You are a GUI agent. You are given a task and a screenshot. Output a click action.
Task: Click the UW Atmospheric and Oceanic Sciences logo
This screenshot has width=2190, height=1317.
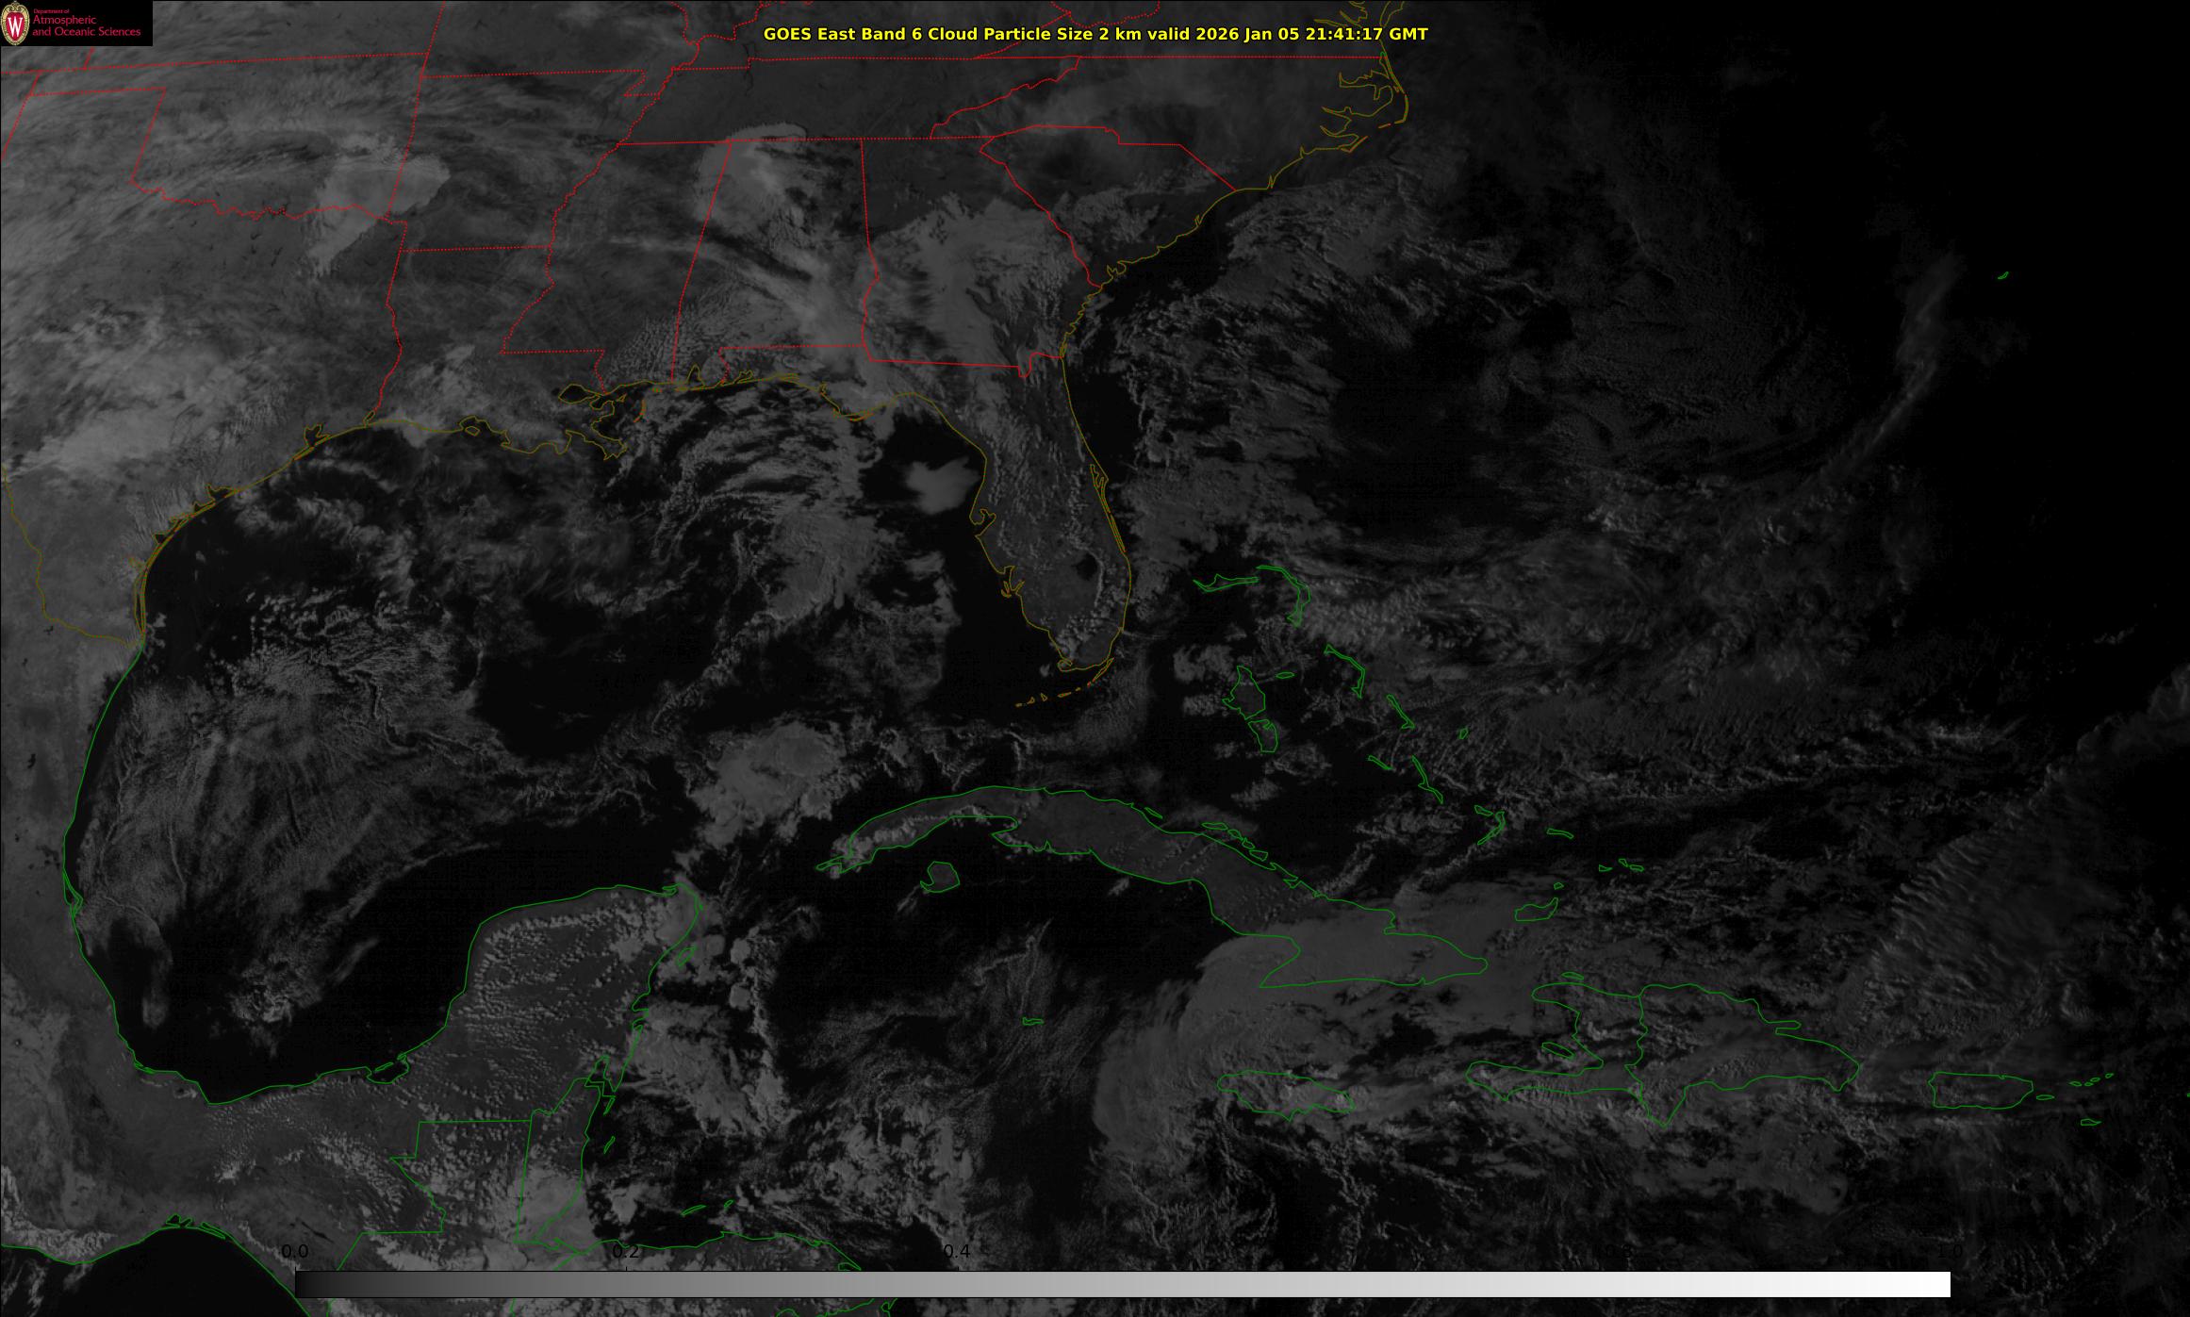[x=75, y=23]
